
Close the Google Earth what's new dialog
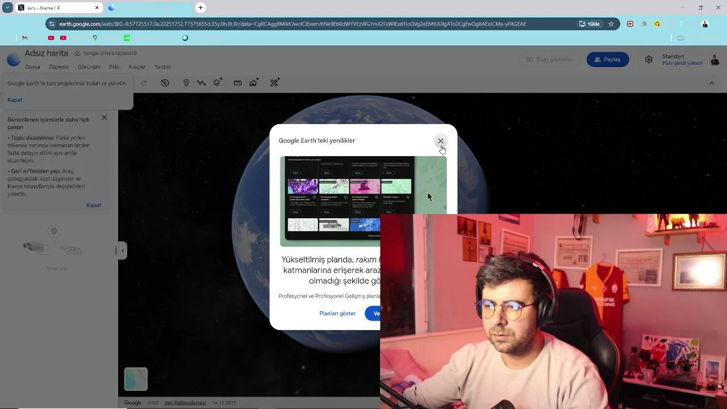pos(440,141)
